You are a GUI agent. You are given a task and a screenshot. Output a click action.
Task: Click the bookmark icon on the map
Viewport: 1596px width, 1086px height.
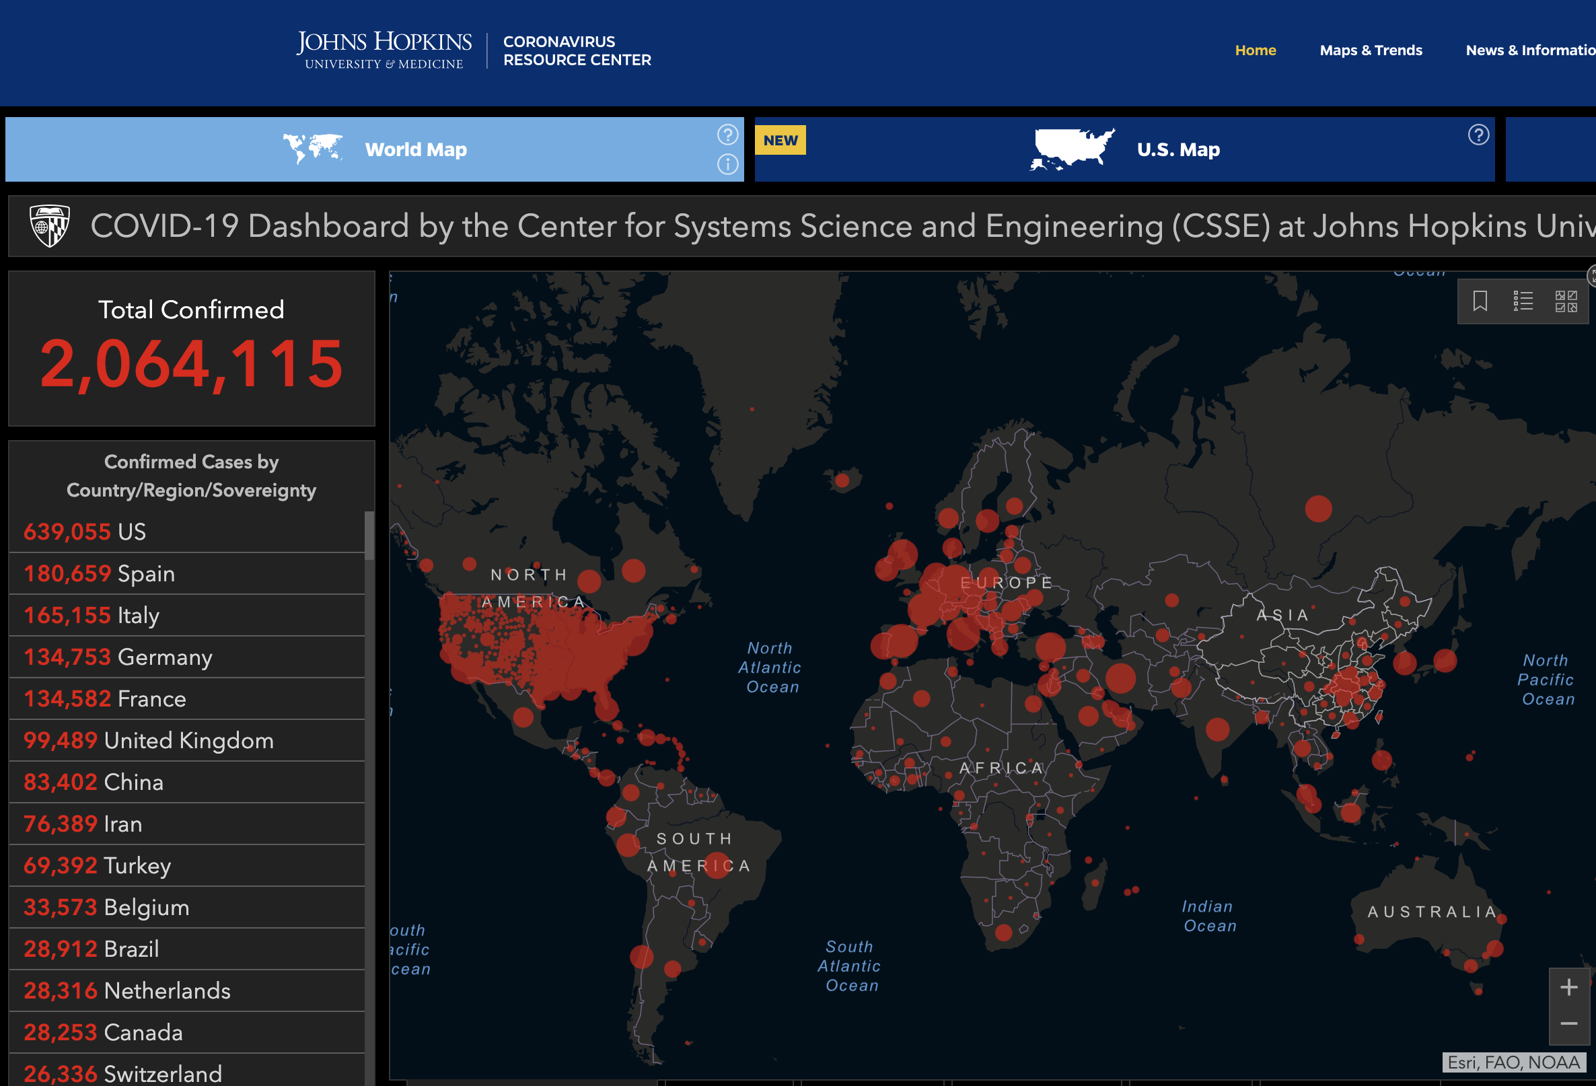pos(1481,303)
